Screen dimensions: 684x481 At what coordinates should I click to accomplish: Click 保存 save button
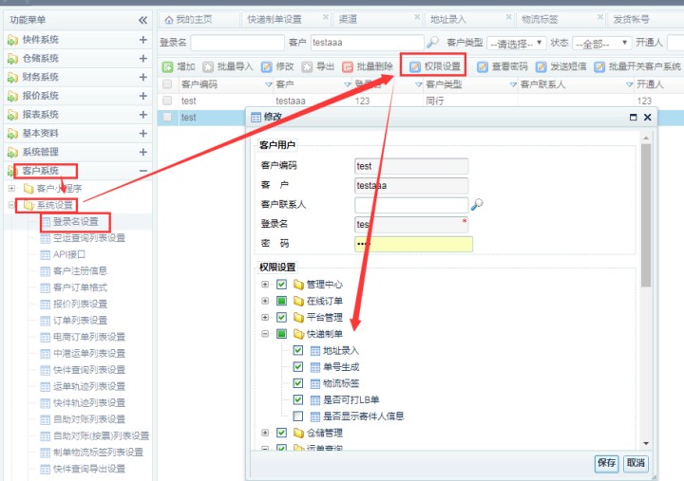(x=607, y=463)
